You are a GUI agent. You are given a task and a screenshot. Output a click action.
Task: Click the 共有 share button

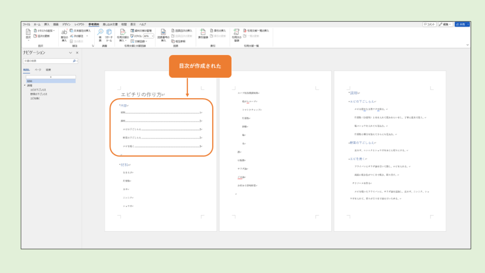[460, 24]
